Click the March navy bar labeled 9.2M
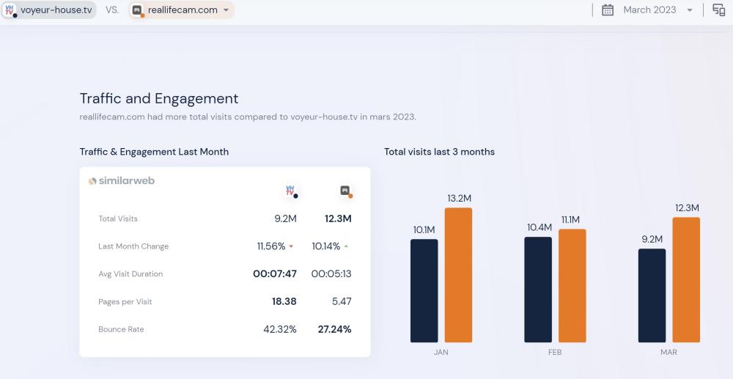Viewport: 733px width, 379px height. [x=652, y=295]
